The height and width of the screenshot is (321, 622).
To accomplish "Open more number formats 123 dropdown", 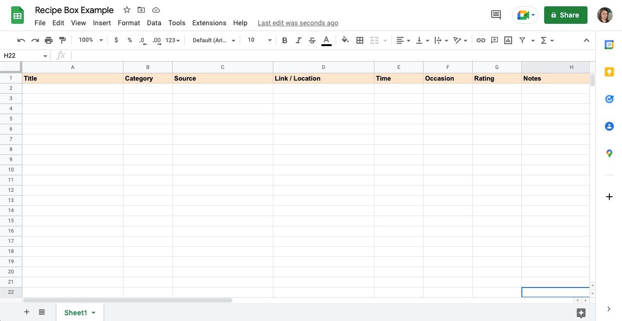I will point(173,40).
